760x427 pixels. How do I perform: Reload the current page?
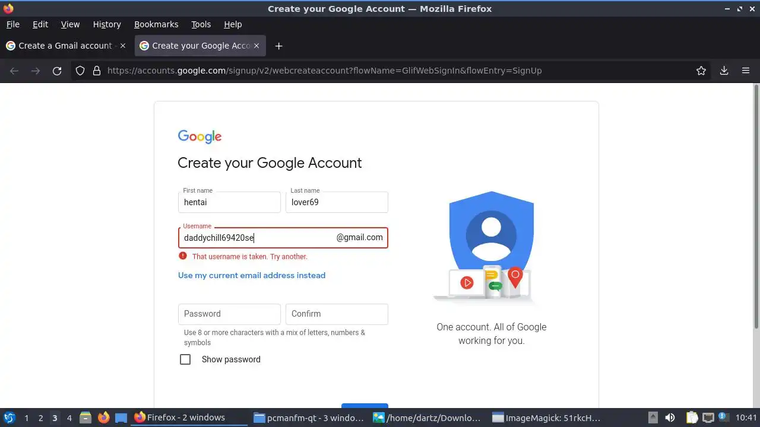[x=57, y=71]
